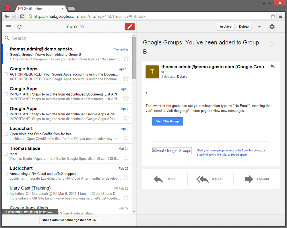The width and height of the screenshot is (287, 228).
Task: Open the shane.admin account switcher dropdown
Action: (x=69, y=220)
